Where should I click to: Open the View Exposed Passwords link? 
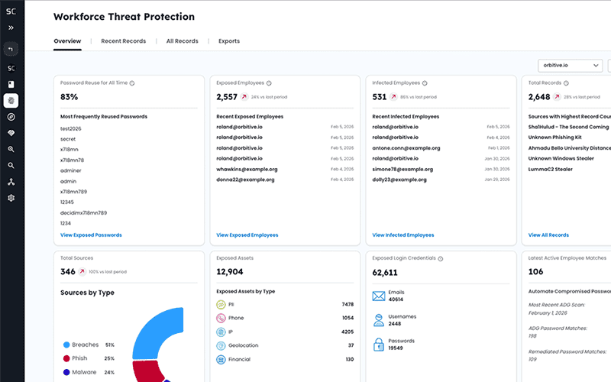pos(91,235)
